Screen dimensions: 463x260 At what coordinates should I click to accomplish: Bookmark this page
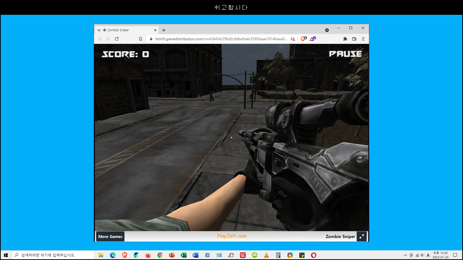tap(141, 39)
